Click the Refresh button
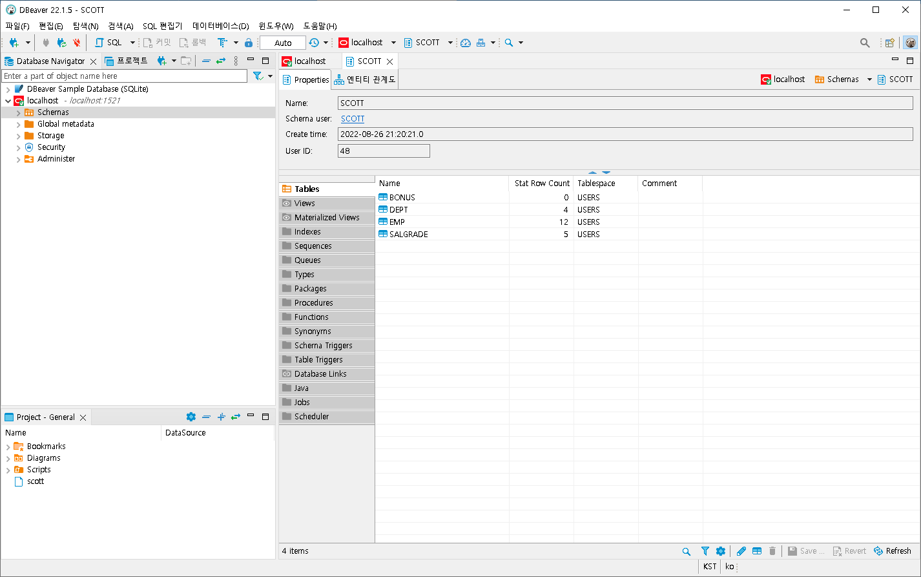This screenshot has width=921, height=577. pyautogui.click(x=893, y=551)
